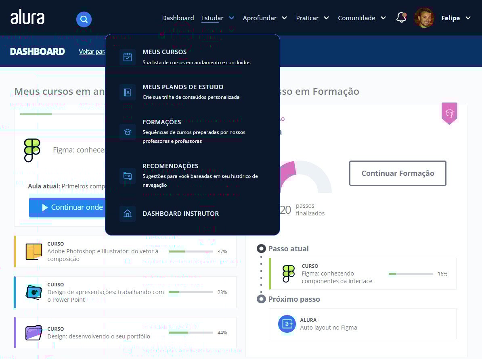Click the Figma: conhece course title
This screenshot has width=482, height=359.
[79, 150]
